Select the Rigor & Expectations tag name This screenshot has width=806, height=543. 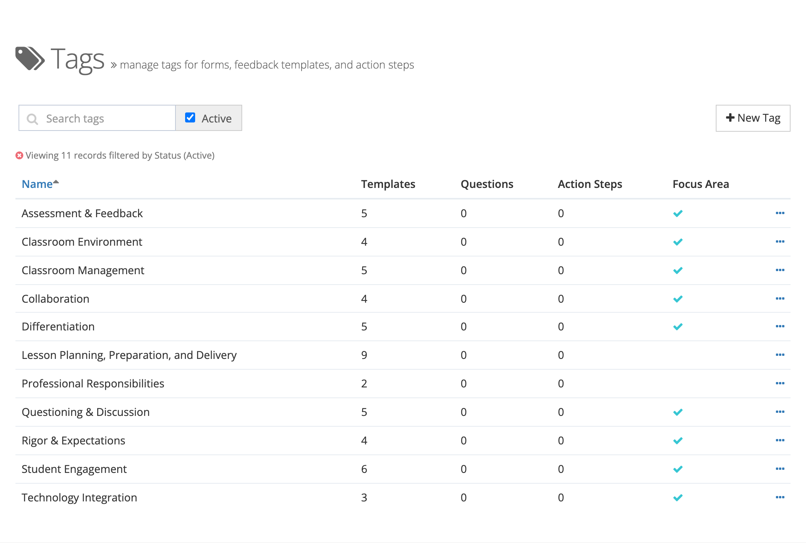click(73, 441)
